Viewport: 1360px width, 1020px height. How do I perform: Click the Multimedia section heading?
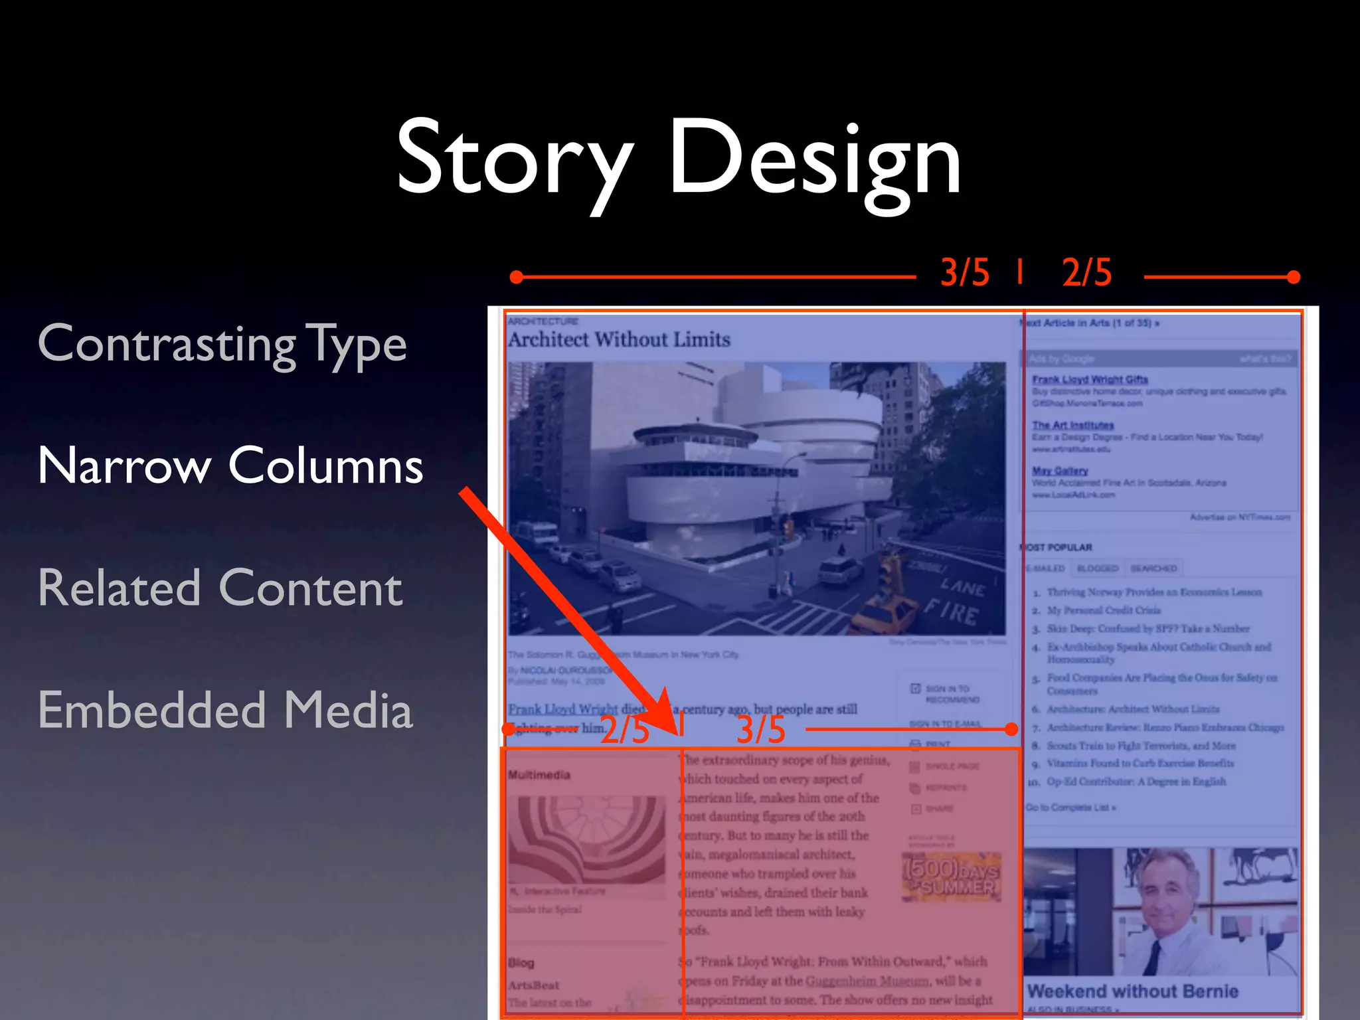coord(539,775)
